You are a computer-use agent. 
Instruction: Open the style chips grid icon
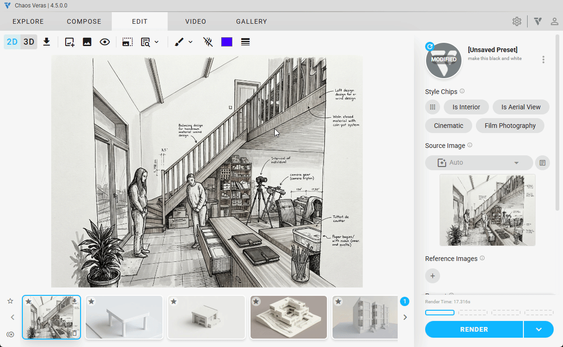433,107
